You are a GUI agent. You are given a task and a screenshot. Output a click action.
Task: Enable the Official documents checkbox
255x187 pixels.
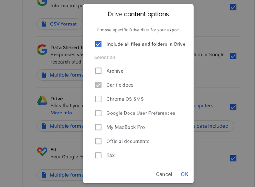98,141
